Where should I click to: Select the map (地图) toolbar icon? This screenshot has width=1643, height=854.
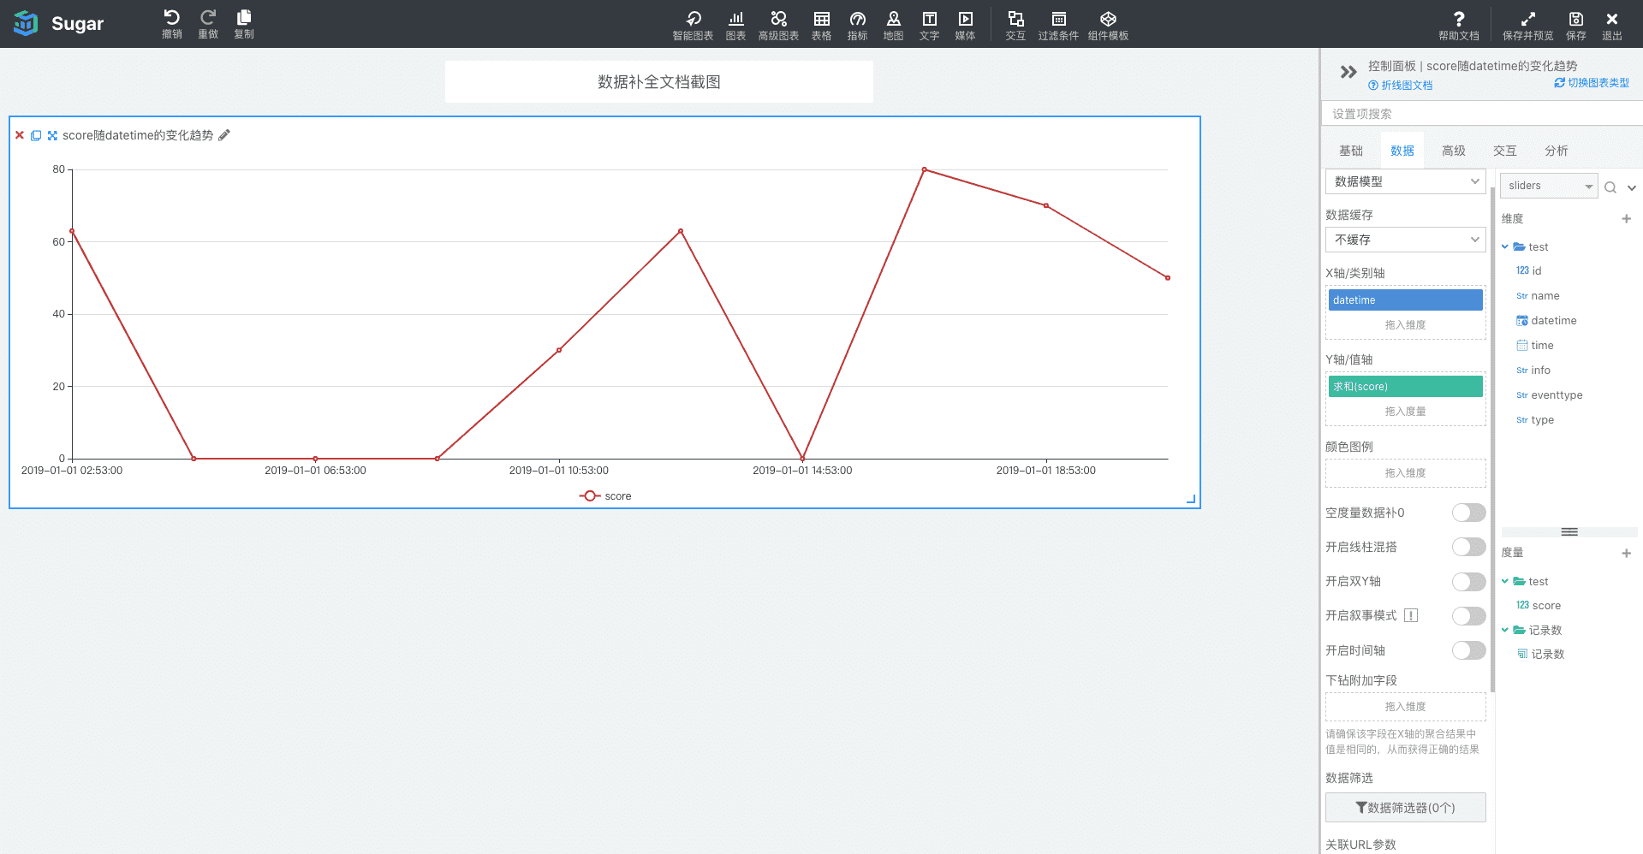coord(893,19)
